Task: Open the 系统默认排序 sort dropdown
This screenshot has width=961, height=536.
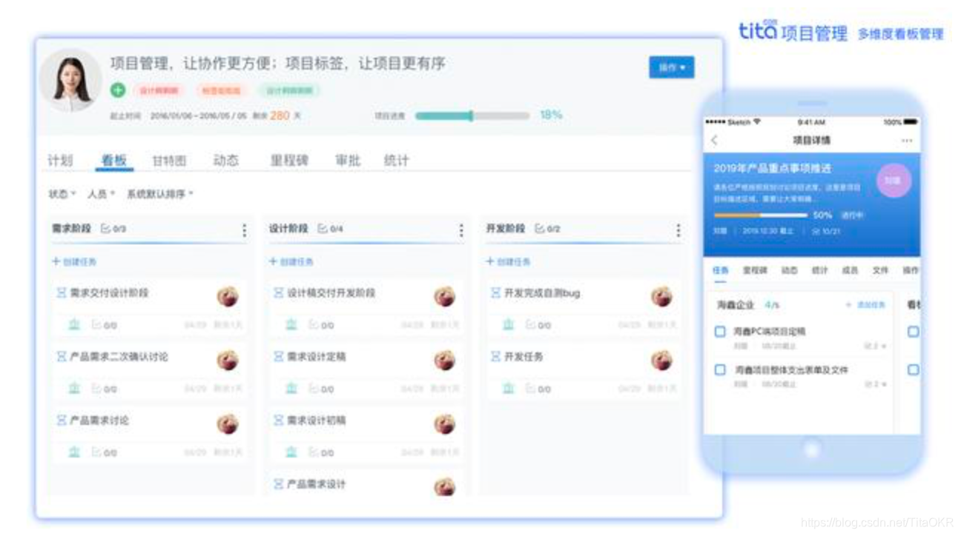Action: coord(159,194)
